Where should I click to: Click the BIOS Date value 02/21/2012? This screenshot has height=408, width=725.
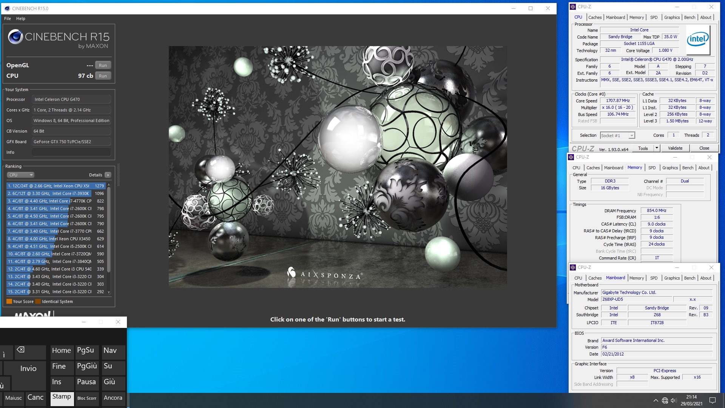pos(657,354)
